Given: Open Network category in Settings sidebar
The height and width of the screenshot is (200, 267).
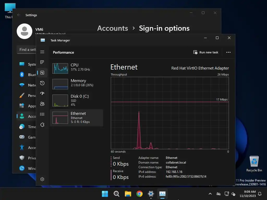Looking at the screenshot, I should click(27, 85).
